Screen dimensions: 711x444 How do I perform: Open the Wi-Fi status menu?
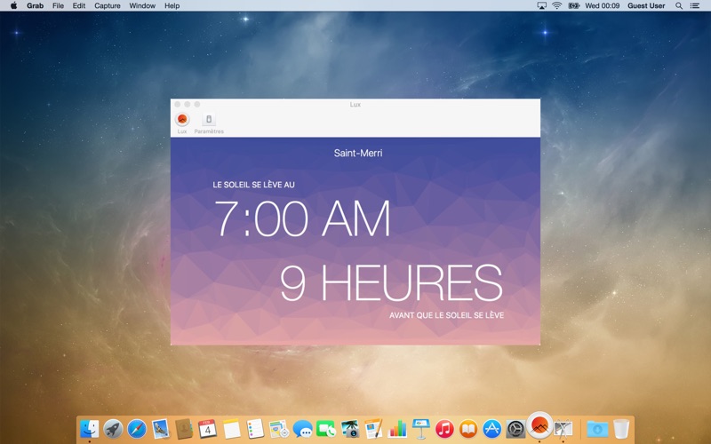[557, 5]
